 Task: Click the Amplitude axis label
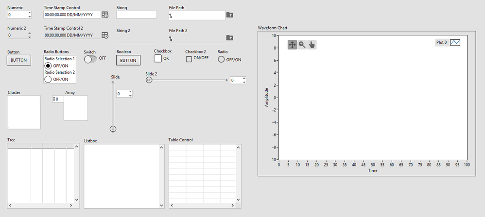pos(266,98)
